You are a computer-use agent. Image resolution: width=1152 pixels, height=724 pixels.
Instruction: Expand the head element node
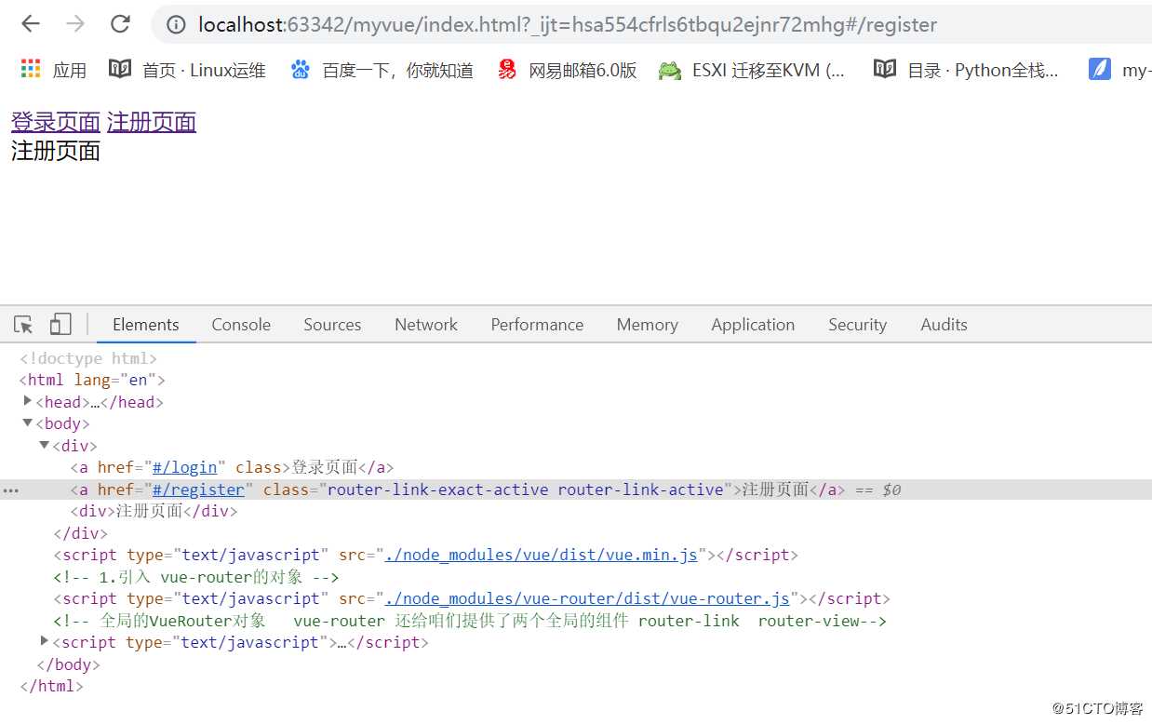pos(28,401)
